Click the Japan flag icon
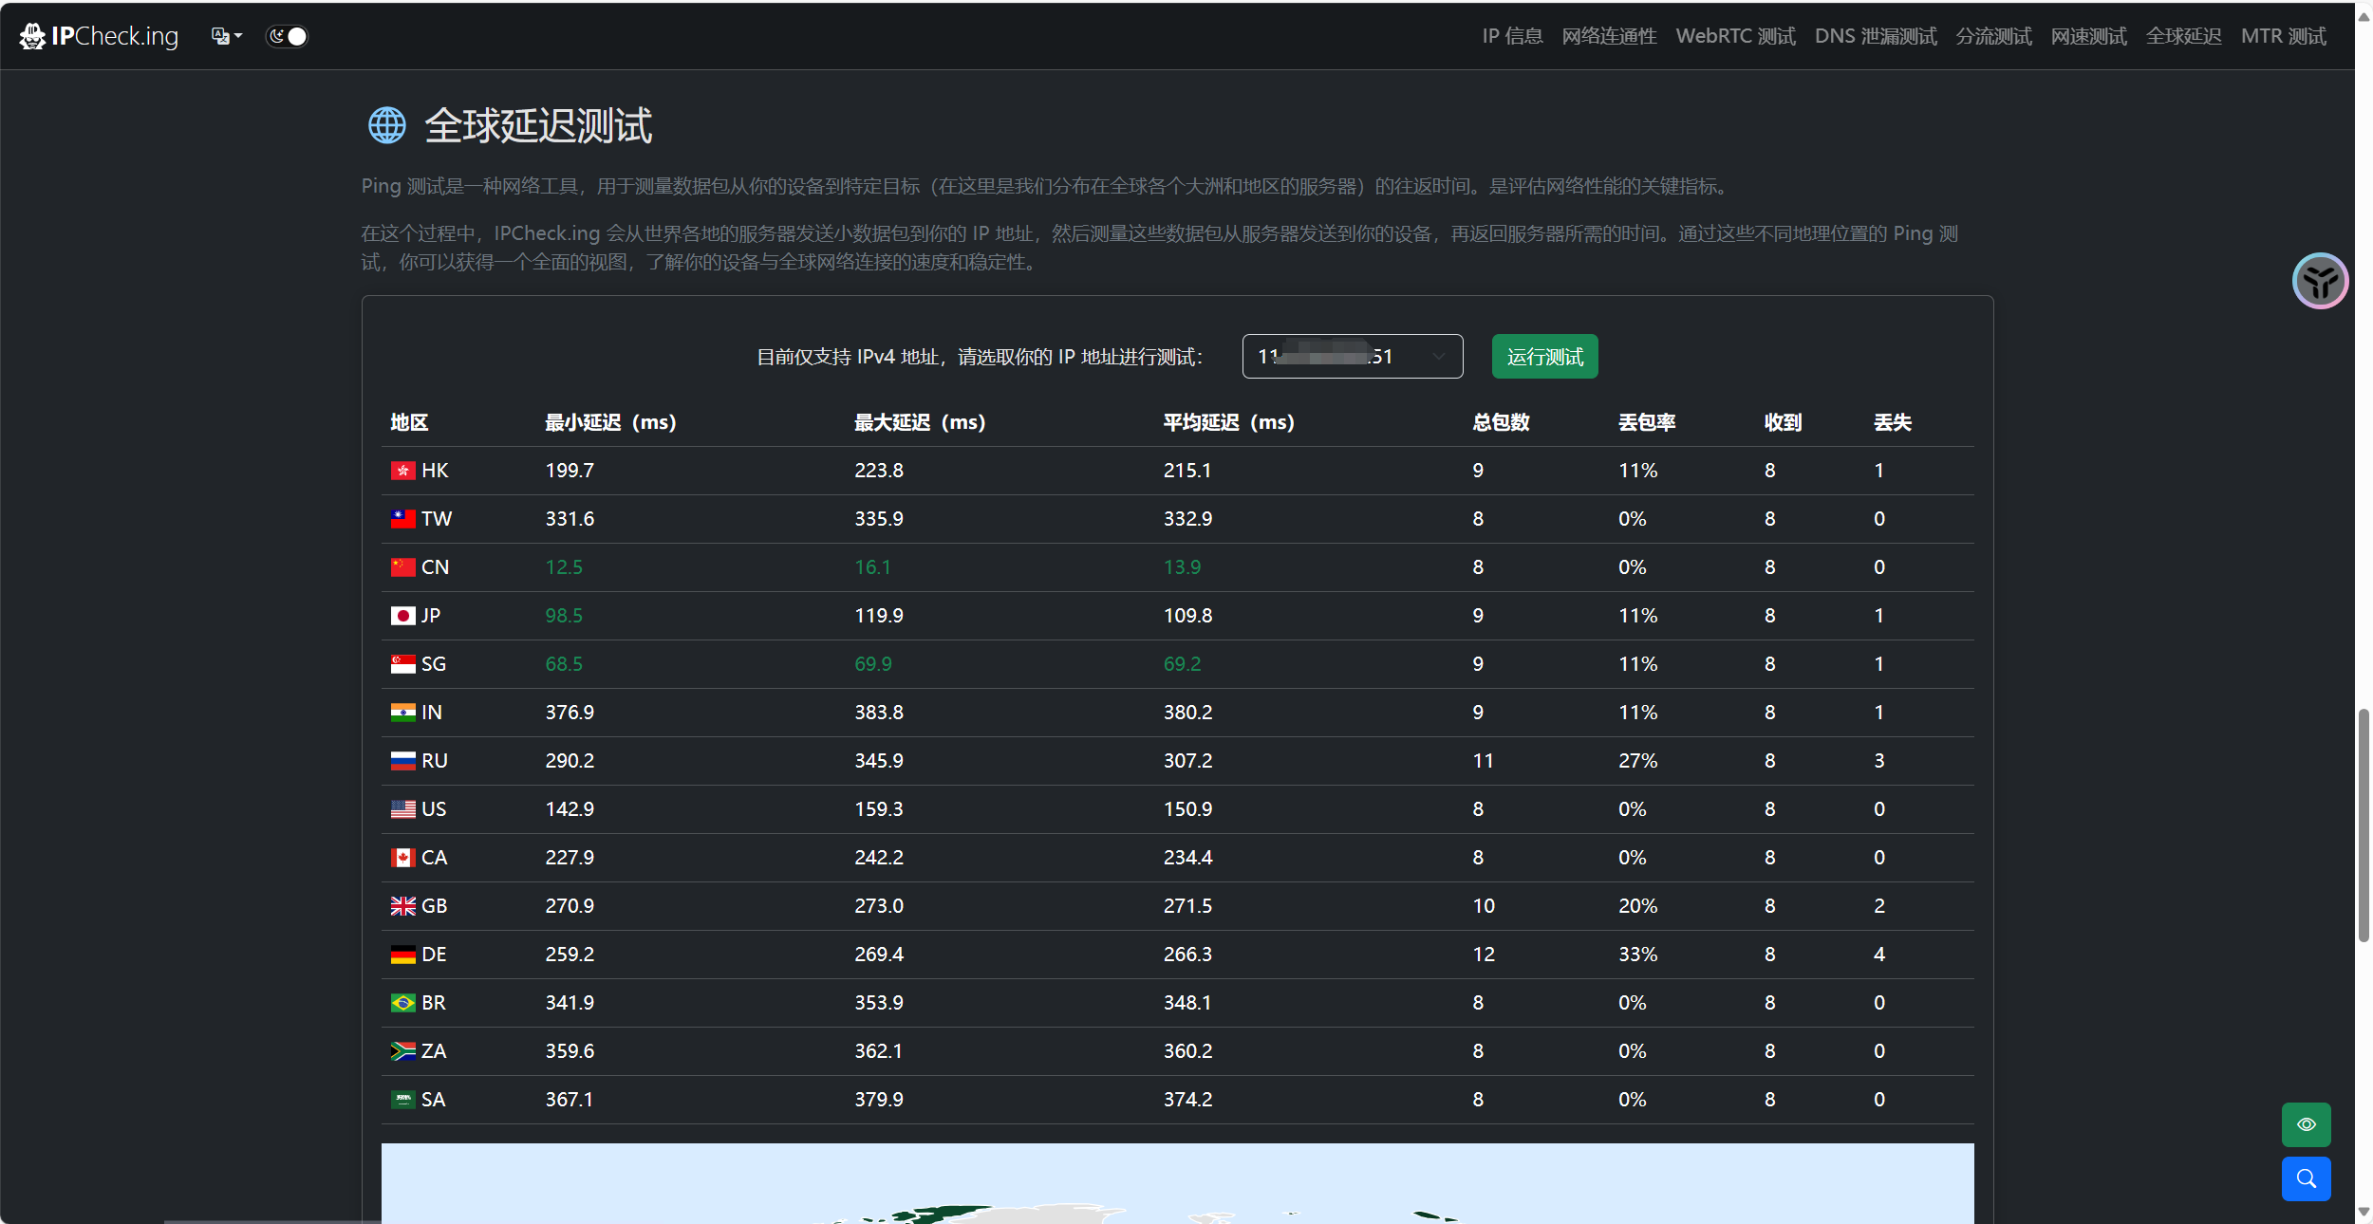 tap(402, 616)
